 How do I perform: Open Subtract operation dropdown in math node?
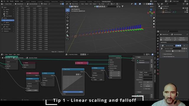[32, 84]
